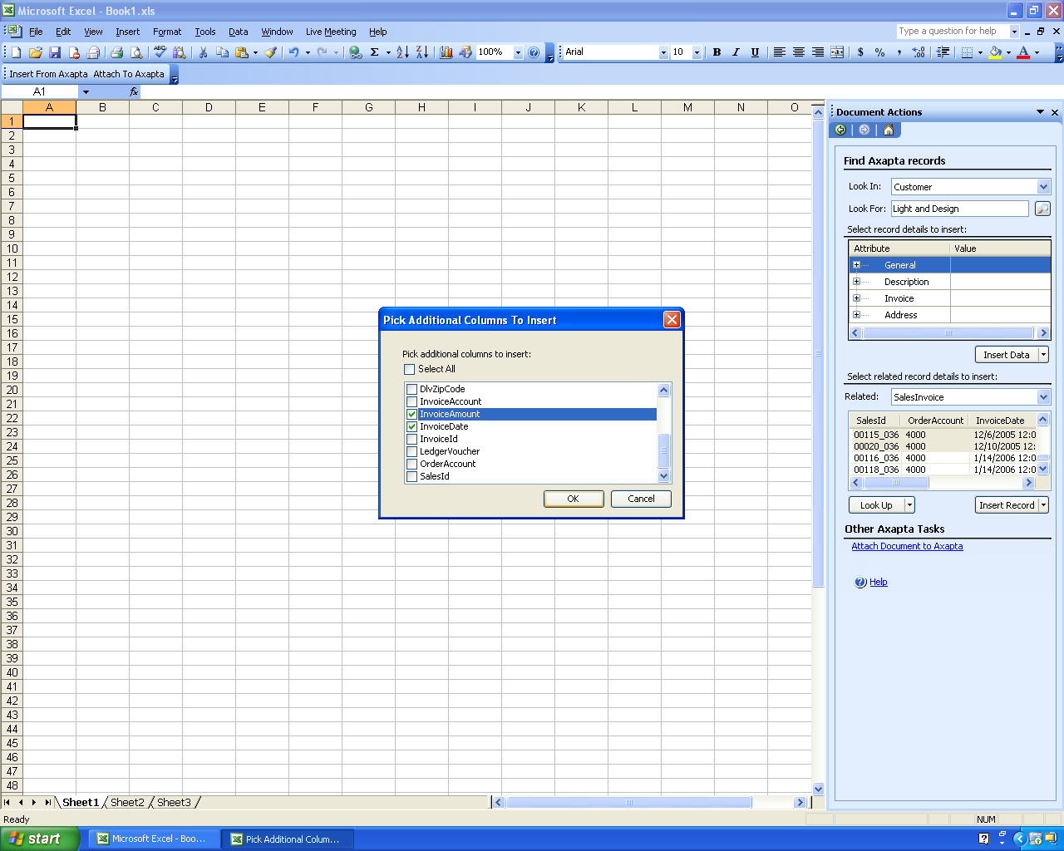Check the DlvZipCode column checkbox
Viewport: 1064px width, 851px height.
(411, 389)
